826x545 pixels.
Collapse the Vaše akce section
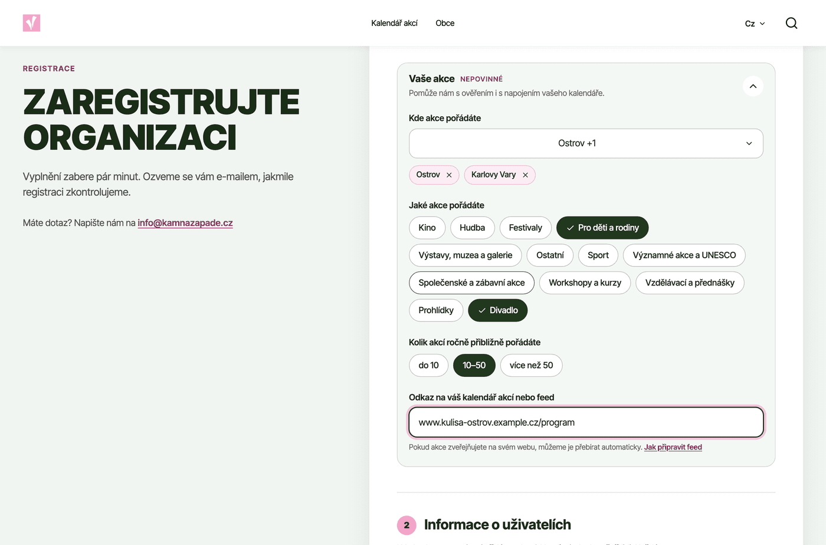753,86
